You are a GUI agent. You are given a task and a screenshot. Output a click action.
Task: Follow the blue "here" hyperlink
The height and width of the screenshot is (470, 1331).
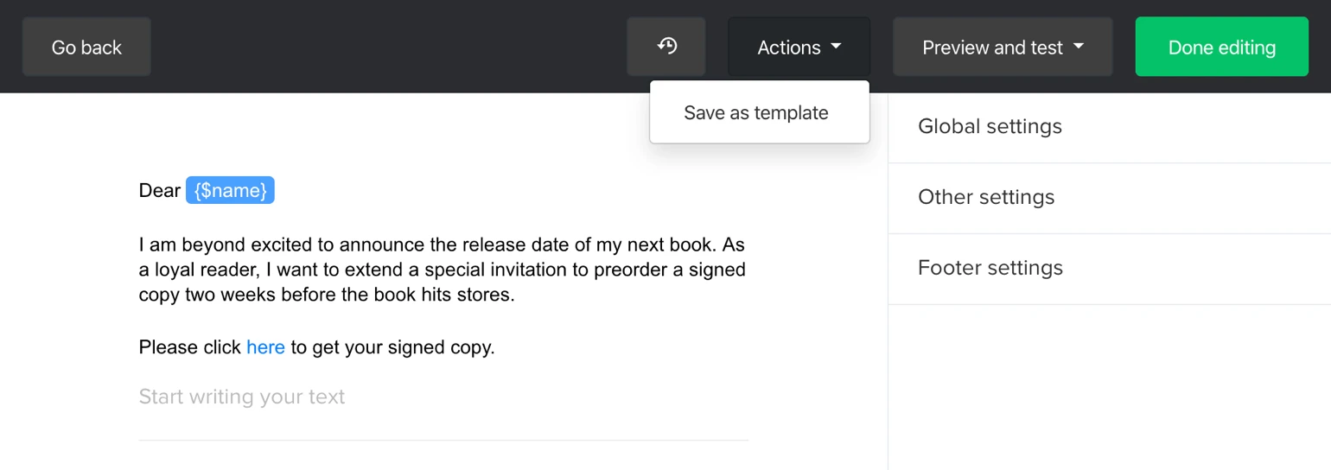pyautogui.click(x=265, y=347)
